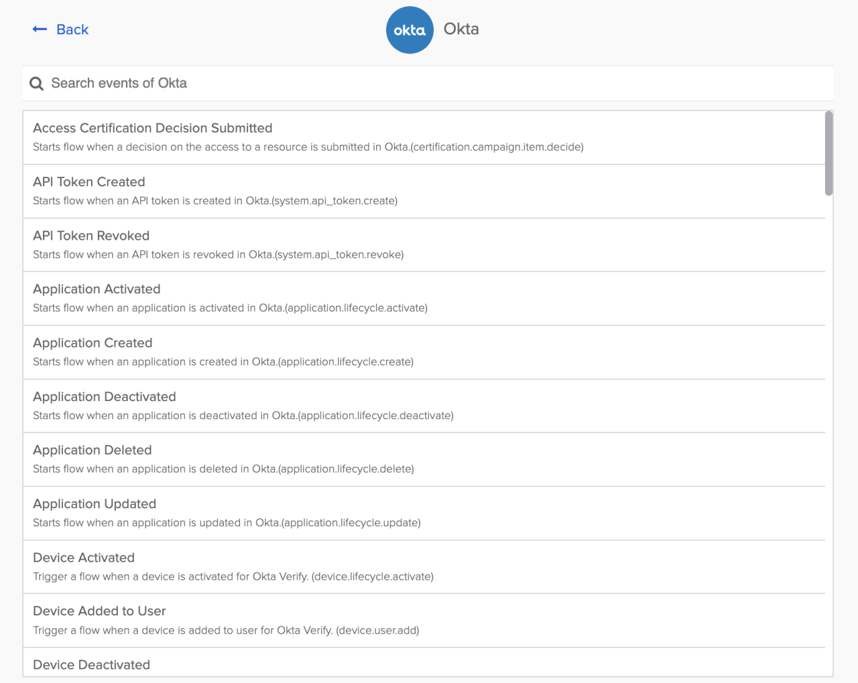Focus the Search events of Okta field

coord(428,83)
